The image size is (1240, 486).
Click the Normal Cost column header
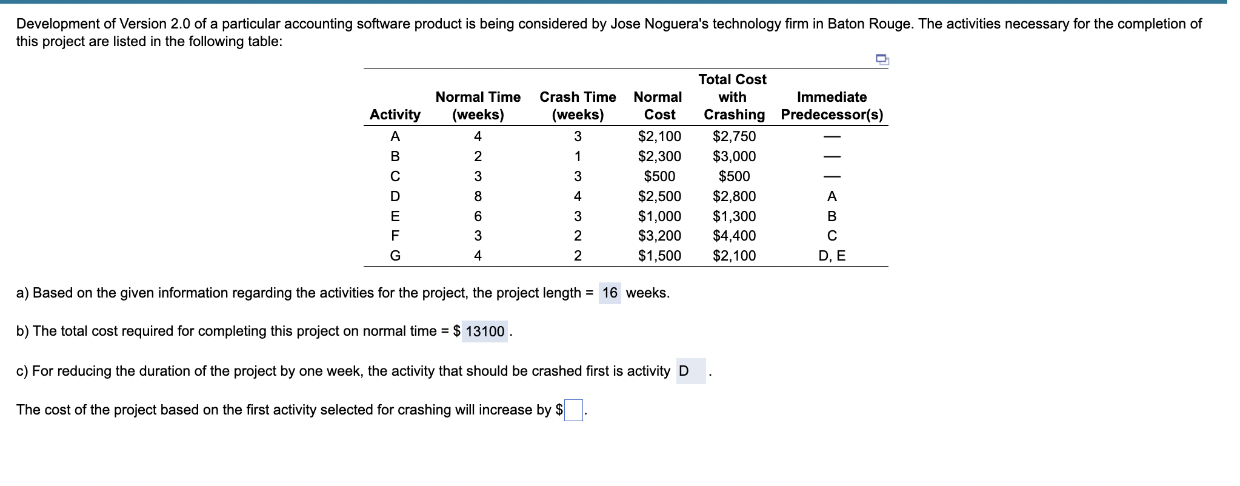pyautogui.click(x=658, y=105)
